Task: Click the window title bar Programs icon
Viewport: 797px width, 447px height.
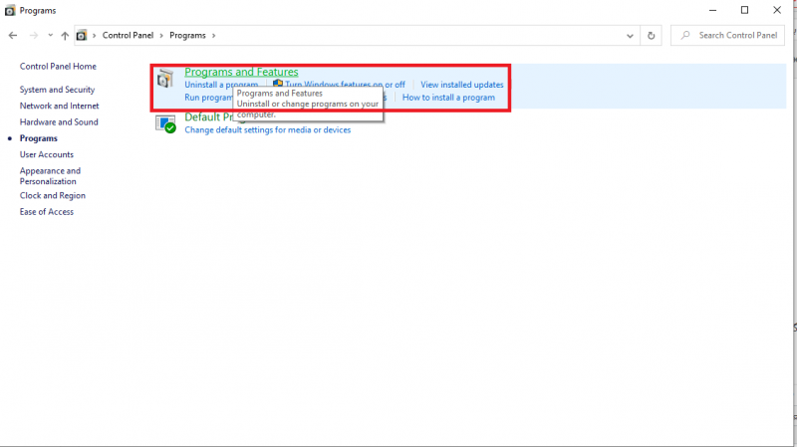Action: tap(10, 10)
